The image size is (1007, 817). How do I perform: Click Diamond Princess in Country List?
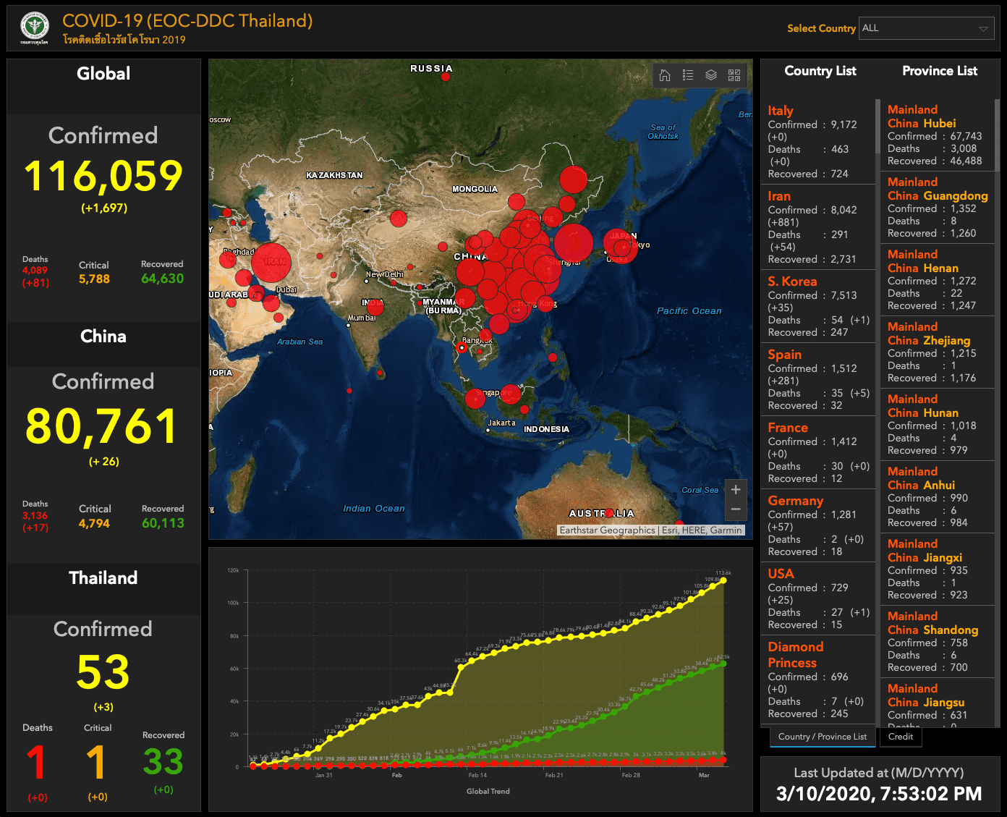[x=796, y=654]
